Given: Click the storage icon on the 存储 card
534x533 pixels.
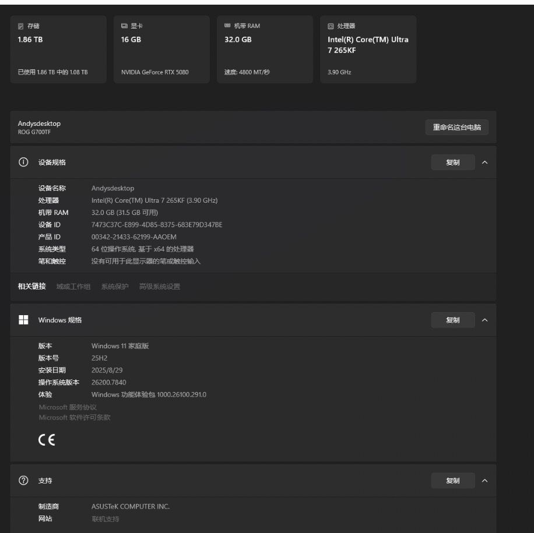Looking at the screenshot, I should coord(21,26).
